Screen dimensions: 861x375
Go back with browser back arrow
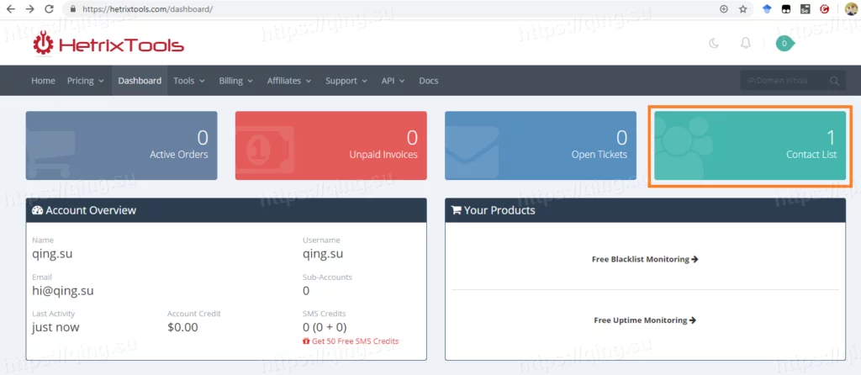pyautogui.click(x=10, y=8)
